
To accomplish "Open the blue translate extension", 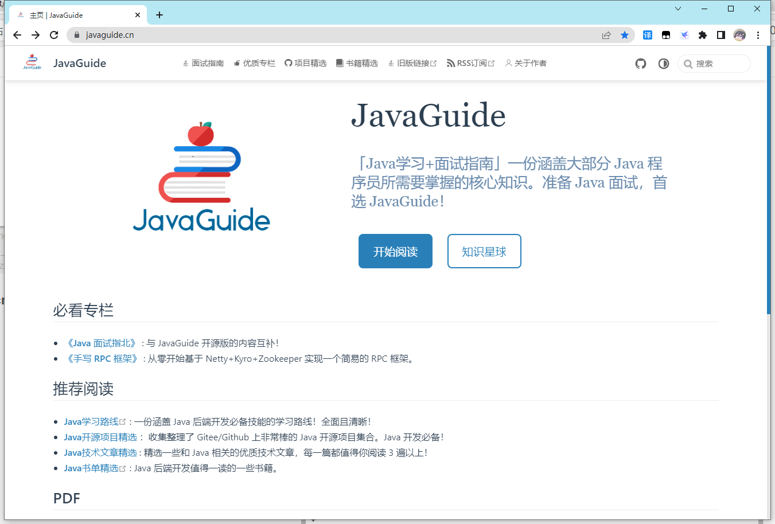I will coord(648,35).
